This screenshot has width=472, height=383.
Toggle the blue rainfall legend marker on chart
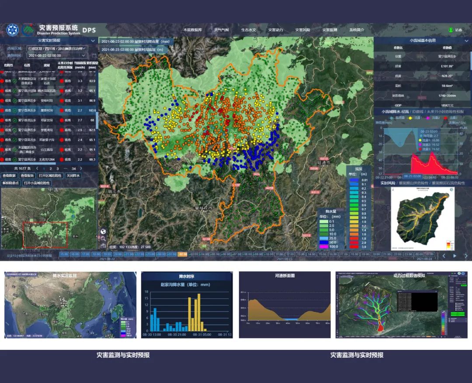(x=391, y=118)
